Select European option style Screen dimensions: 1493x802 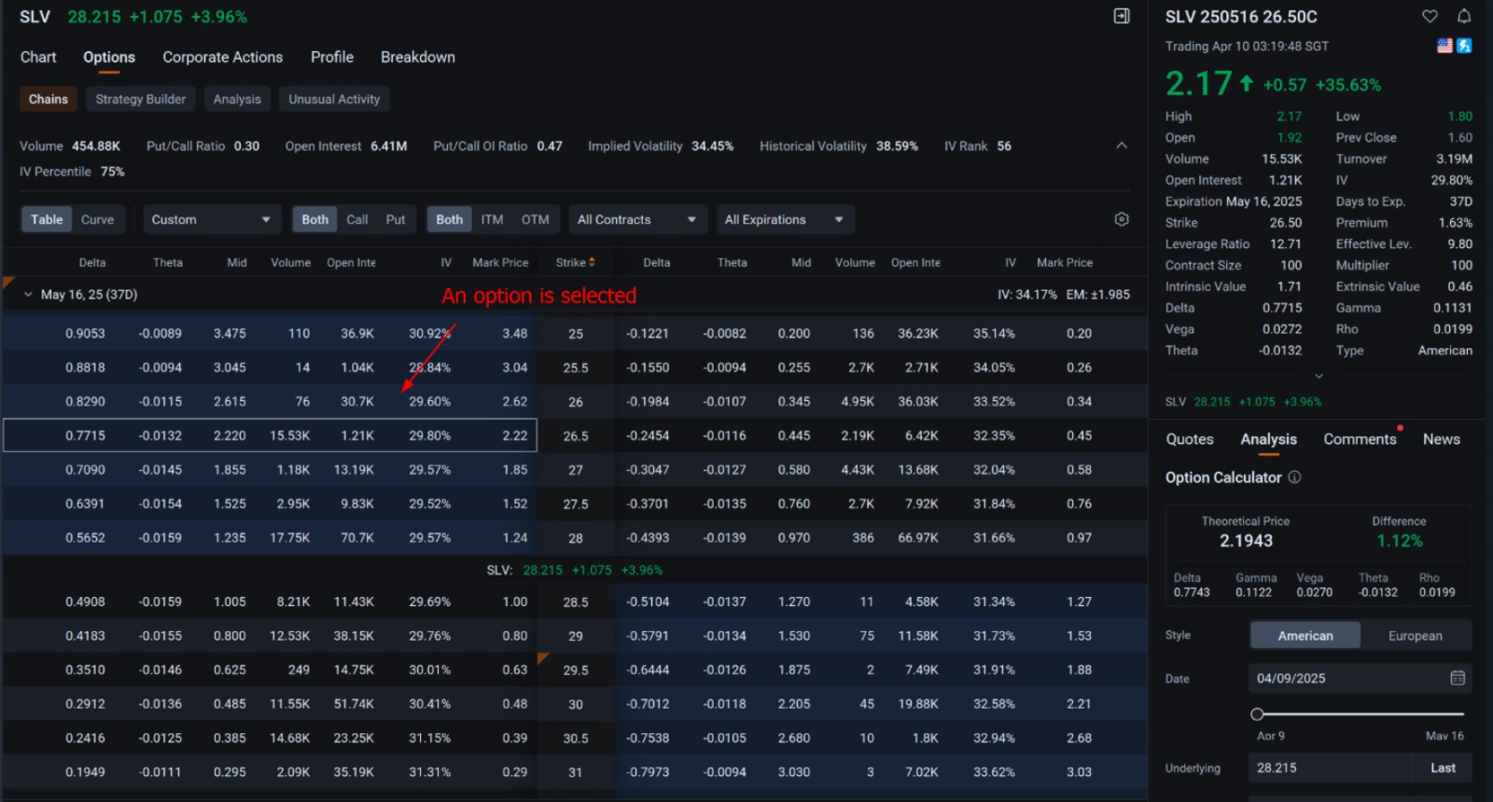tap(1416, 636)
